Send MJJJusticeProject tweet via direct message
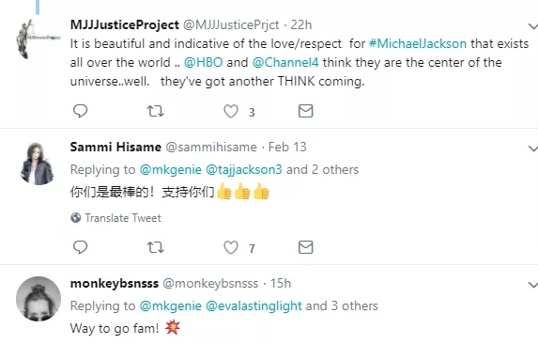Screen dimensions: 538x344 tap(305, 111)
